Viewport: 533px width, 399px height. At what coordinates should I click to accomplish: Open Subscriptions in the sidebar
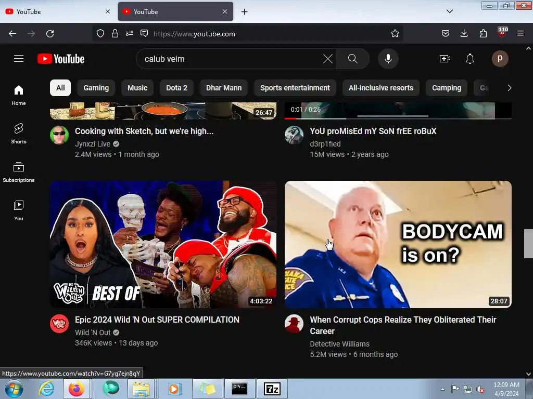pos(19,172)
